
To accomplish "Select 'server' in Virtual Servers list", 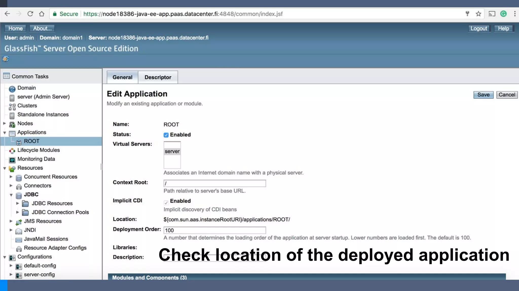I will [x=172, y=151].
